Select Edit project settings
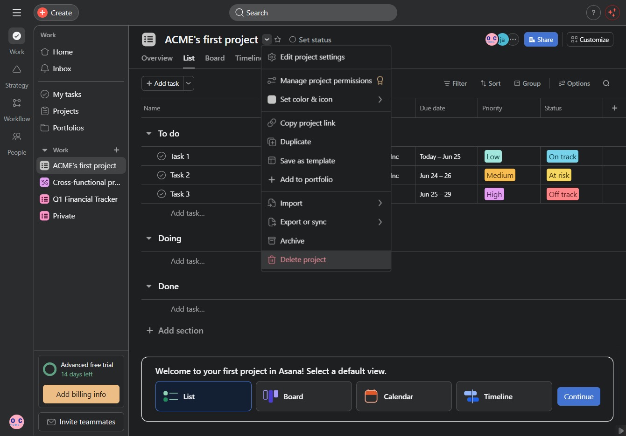 (326, 57)
